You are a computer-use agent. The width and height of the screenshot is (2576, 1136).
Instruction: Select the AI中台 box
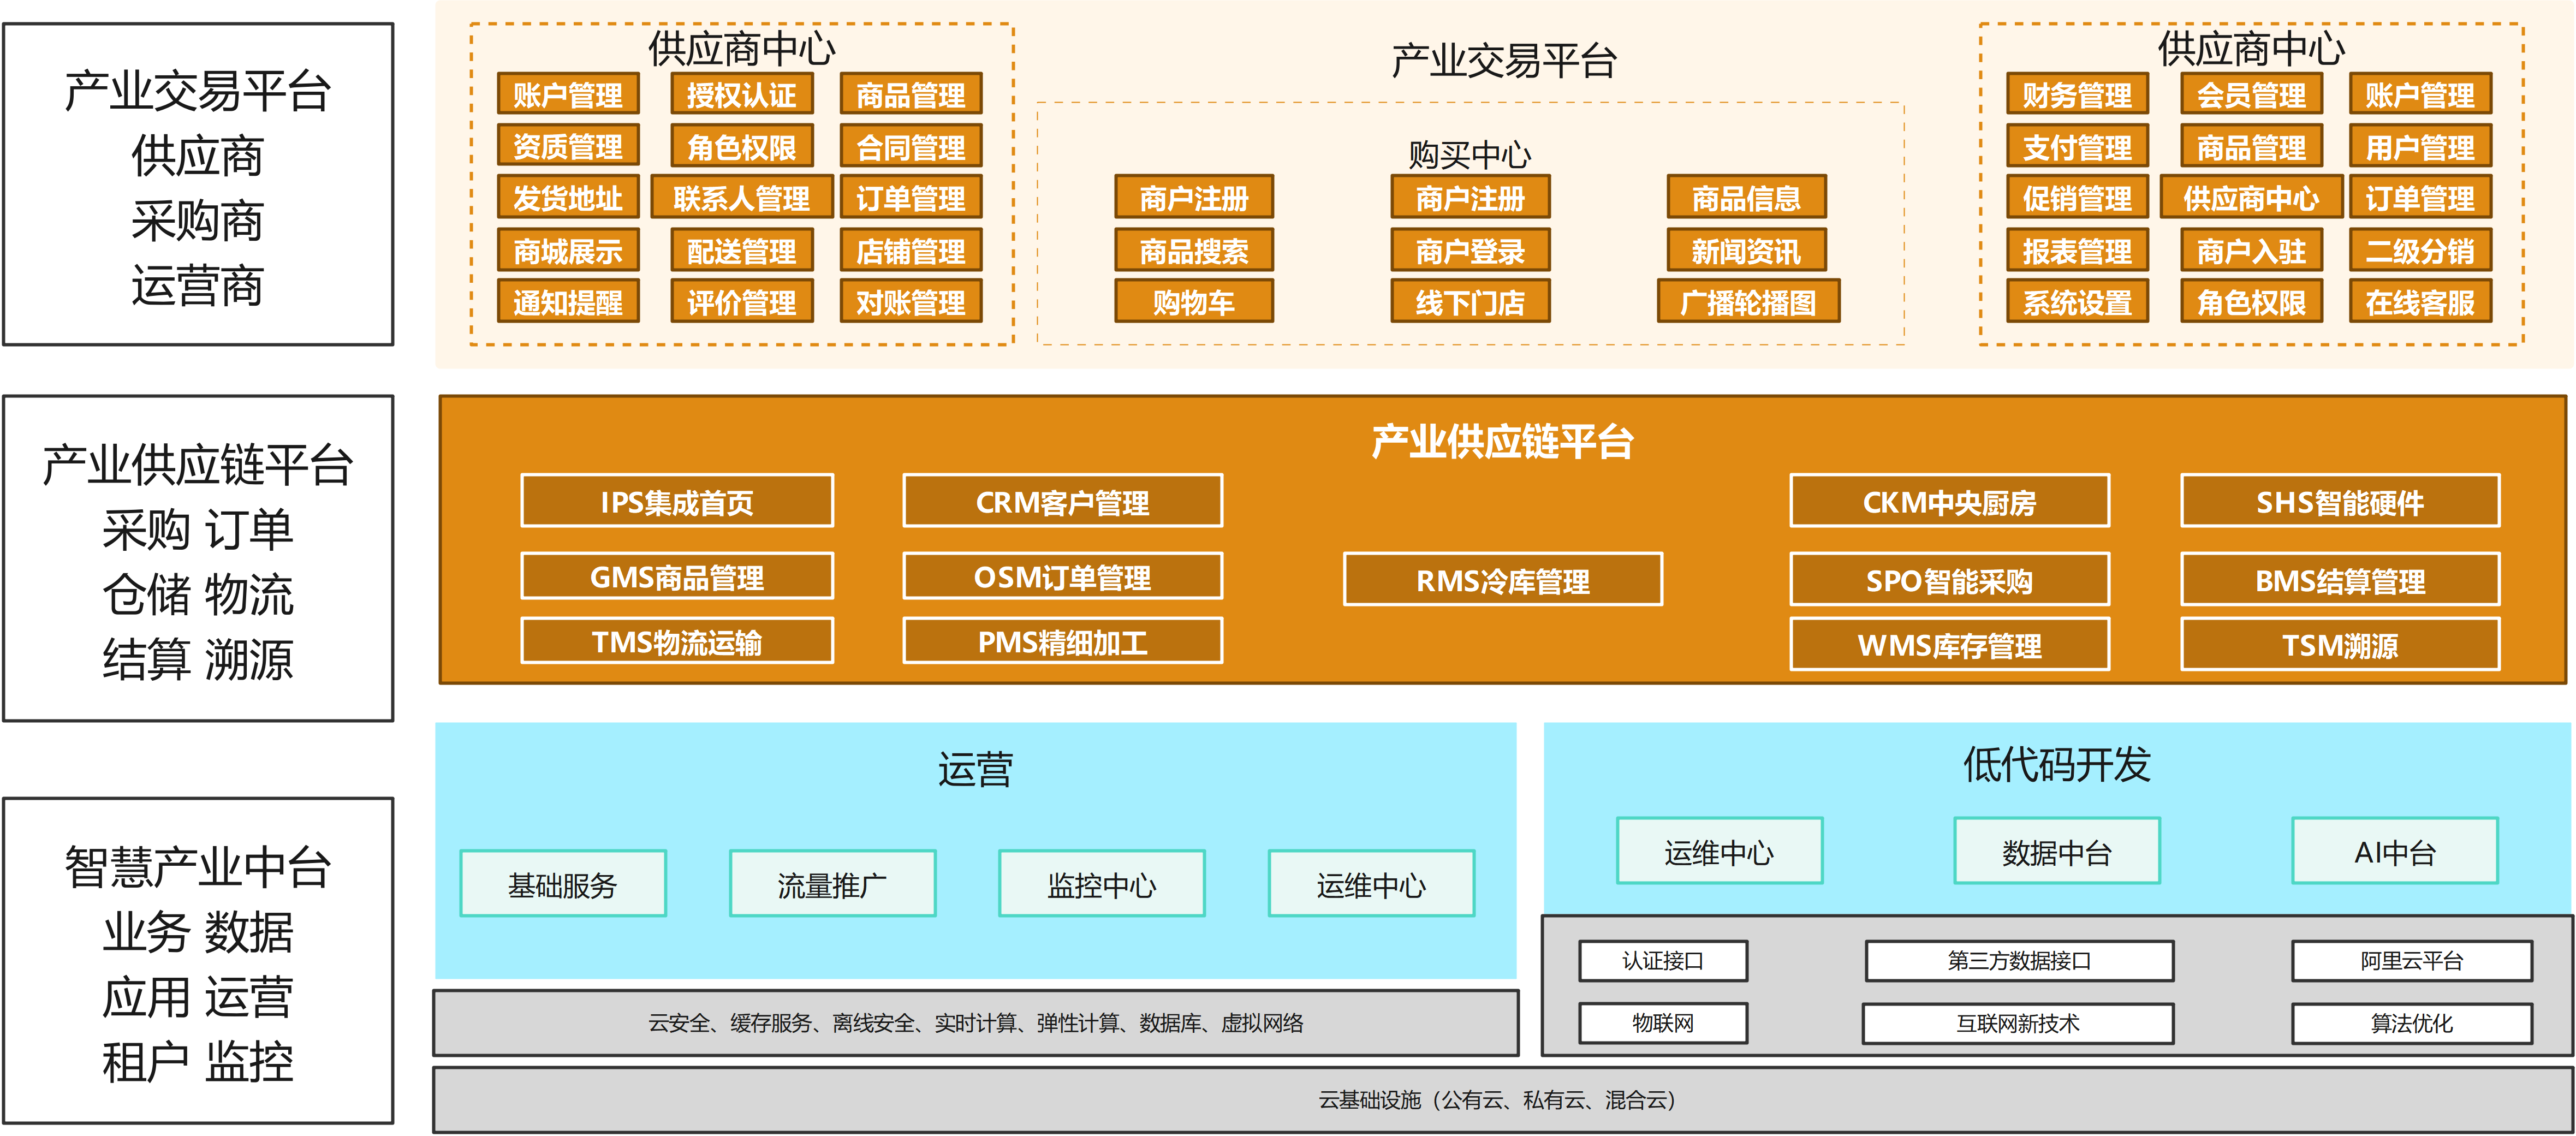pyautogui.click(x=2395, y=851)
